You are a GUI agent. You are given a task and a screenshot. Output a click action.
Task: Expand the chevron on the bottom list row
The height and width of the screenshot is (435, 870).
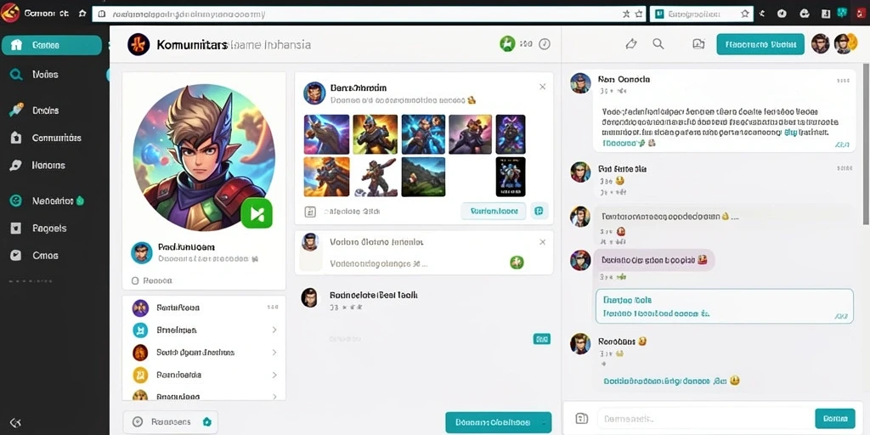[x=274, y=396]
